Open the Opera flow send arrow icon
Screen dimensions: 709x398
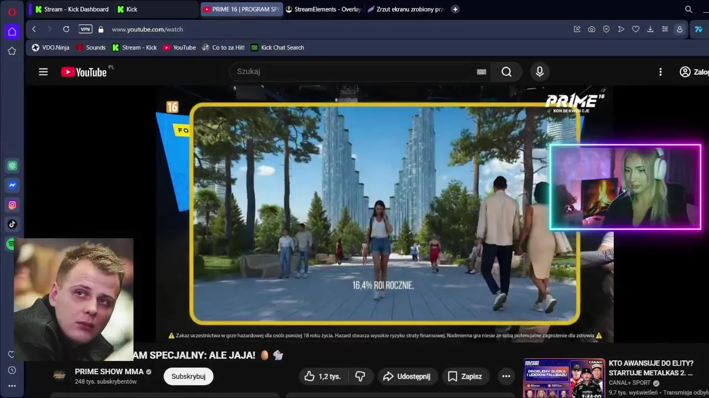(621, 29)
